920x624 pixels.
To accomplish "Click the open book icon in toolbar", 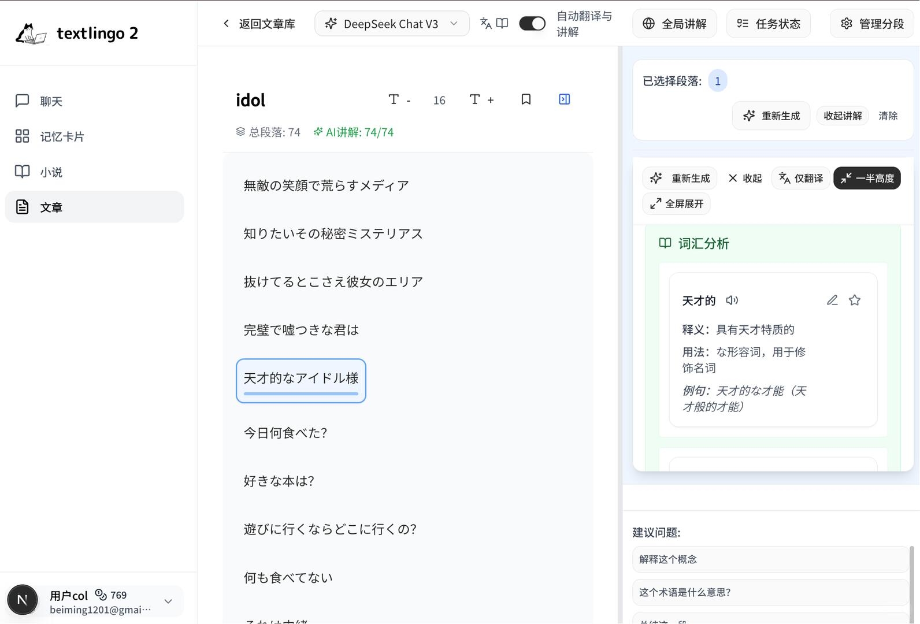I will (x=502, y=24).
